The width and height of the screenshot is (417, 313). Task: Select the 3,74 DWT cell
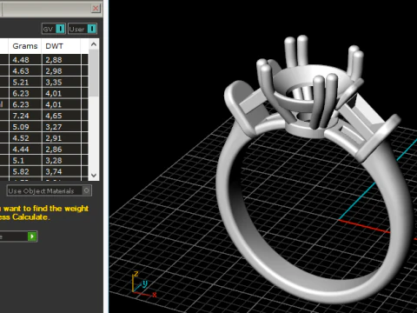[62, 171]
